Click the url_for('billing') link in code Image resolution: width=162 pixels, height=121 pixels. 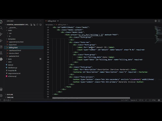click(91, 35)
